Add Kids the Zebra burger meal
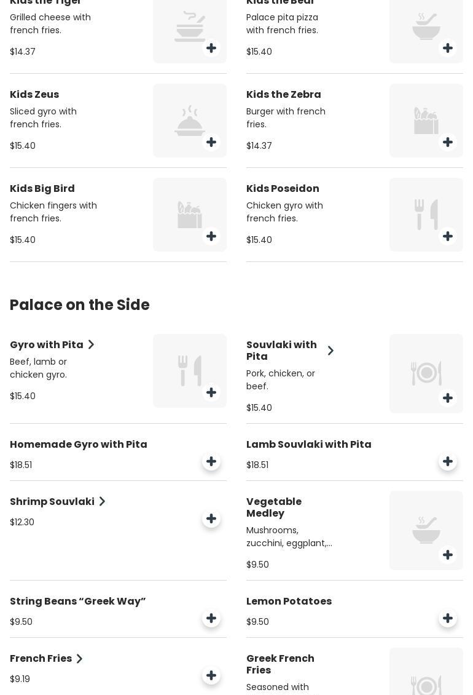473x695 pixels. pos(448,142)
